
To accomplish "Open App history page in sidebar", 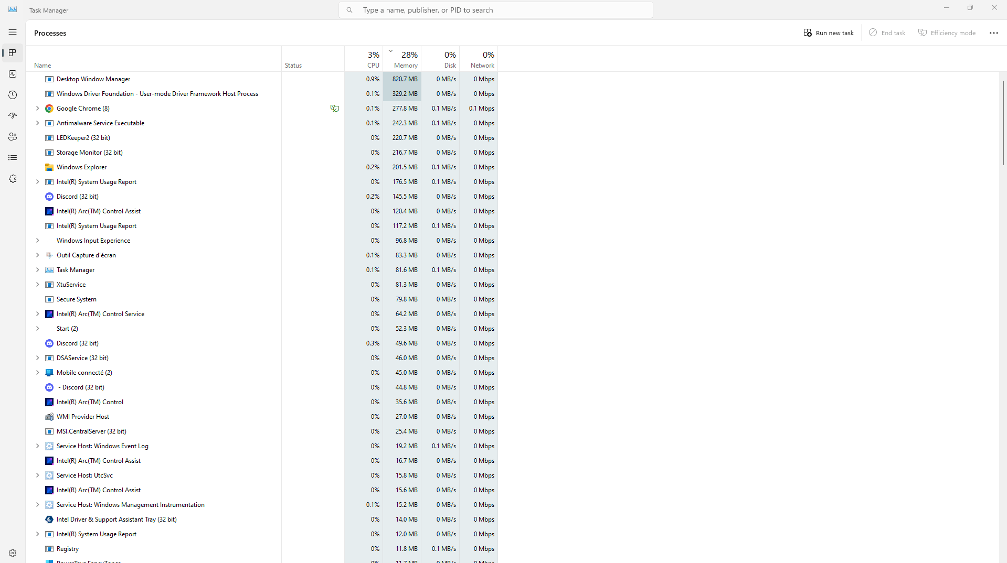I will pyautogui.click(x=13, y=95).
